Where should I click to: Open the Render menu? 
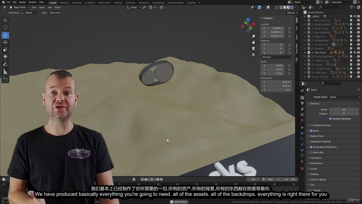(23, 2)
